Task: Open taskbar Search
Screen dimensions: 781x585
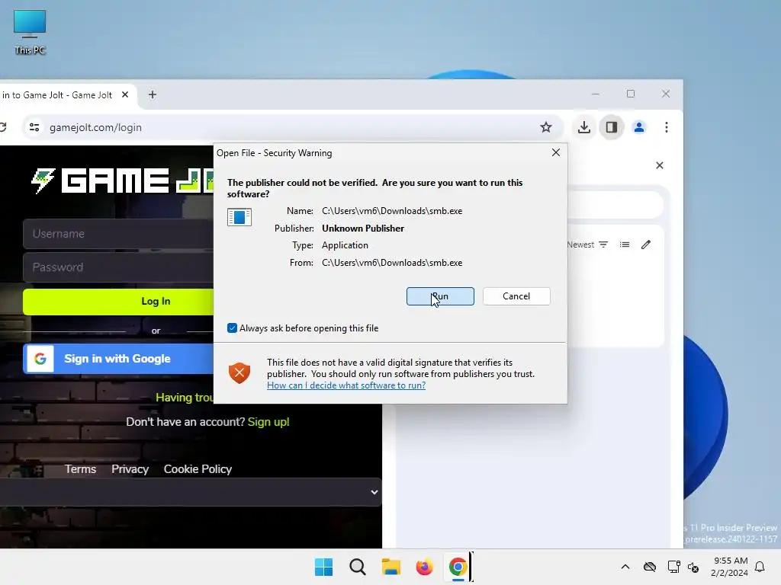Action: click(357, 567)
